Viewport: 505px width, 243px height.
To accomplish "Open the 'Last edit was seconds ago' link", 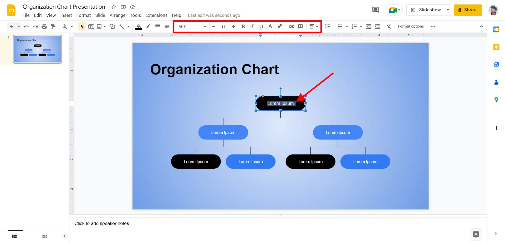I will pyautogui.click(x=214, y=15).
